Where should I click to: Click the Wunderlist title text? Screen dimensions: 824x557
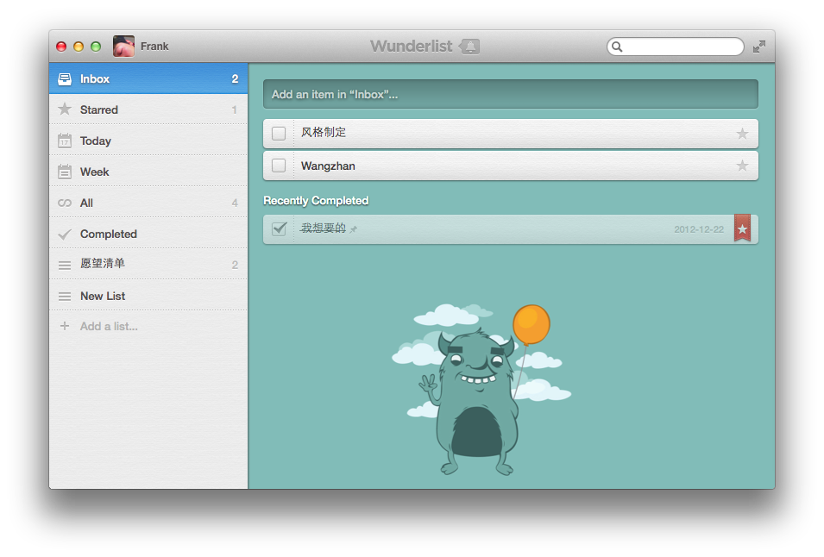[x=411, y=47]
